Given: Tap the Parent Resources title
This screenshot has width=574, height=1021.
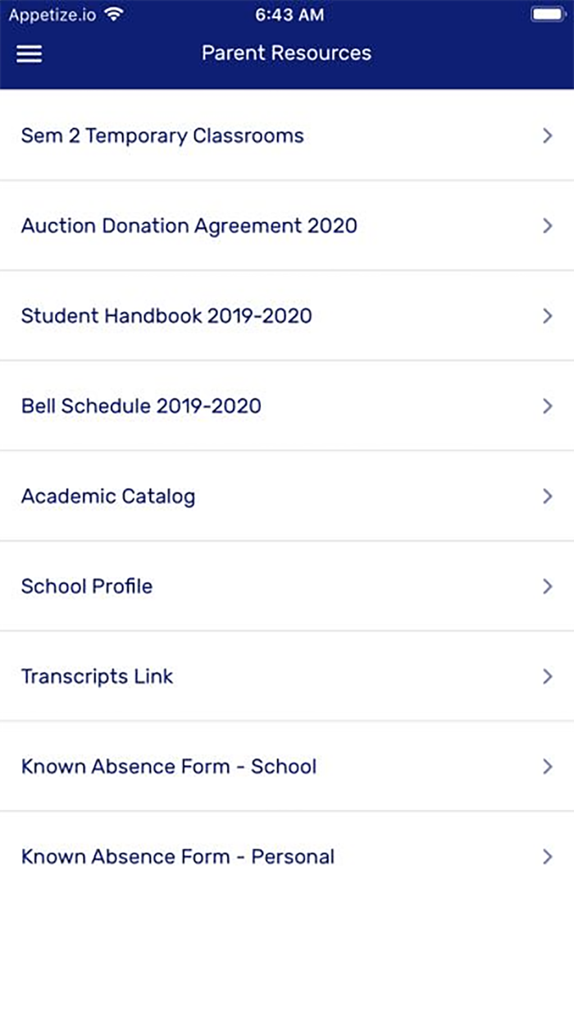Looking at the screenshot, I should 285,53.
